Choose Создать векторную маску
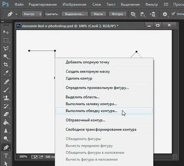 (104, 71)
